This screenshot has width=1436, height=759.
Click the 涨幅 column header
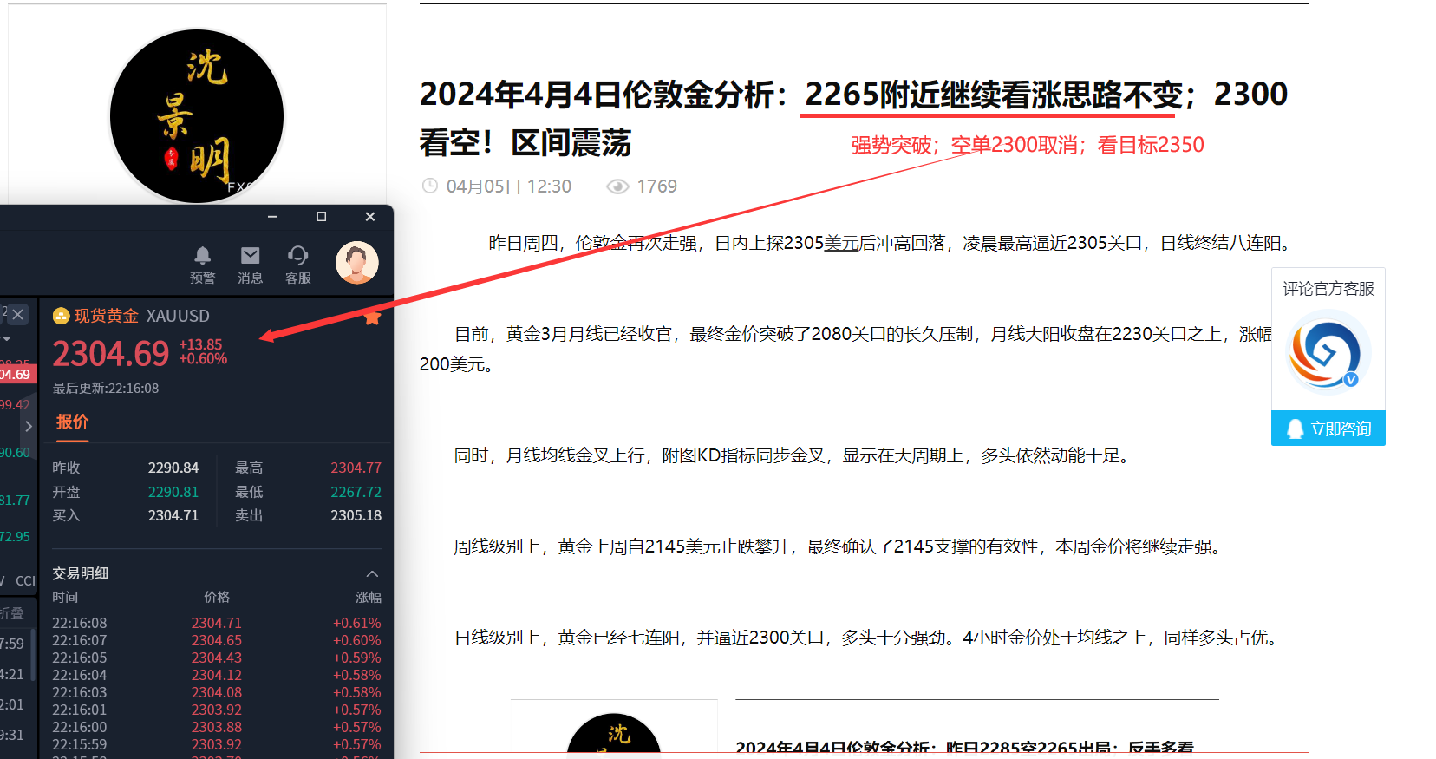pyautogui.click(x=369, y=597)
